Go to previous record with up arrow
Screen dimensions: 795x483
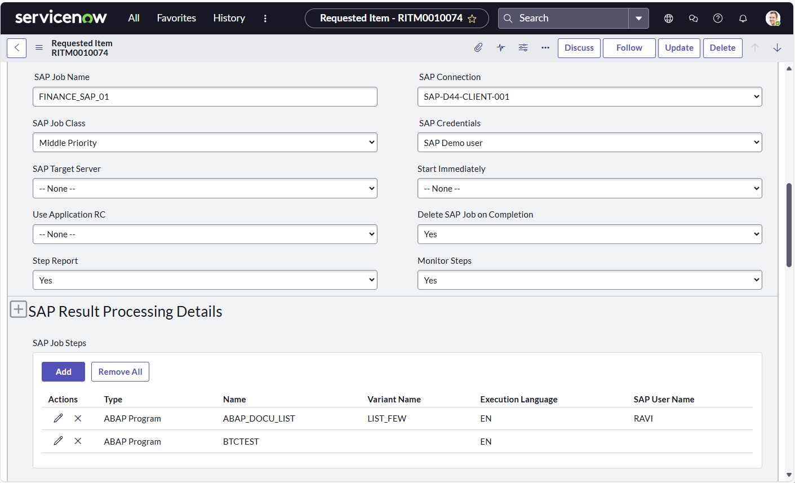[x=755, y=48]
